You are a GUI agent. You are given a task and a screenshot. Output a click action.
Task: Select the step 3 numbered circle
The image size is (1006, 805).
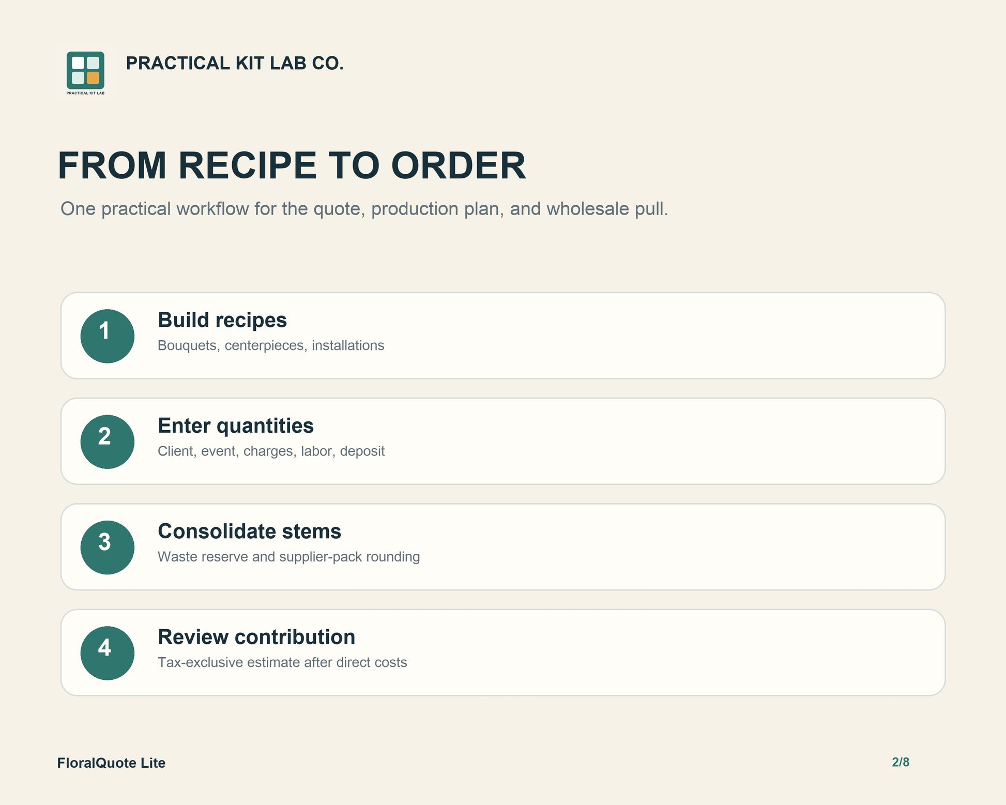[x=108, y=547]
